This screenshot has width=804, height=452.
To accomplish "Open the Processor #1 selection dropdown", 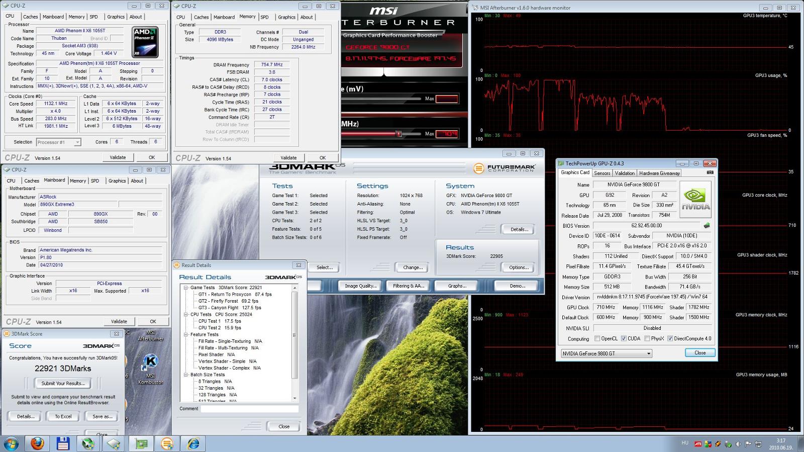I will 58,142.
